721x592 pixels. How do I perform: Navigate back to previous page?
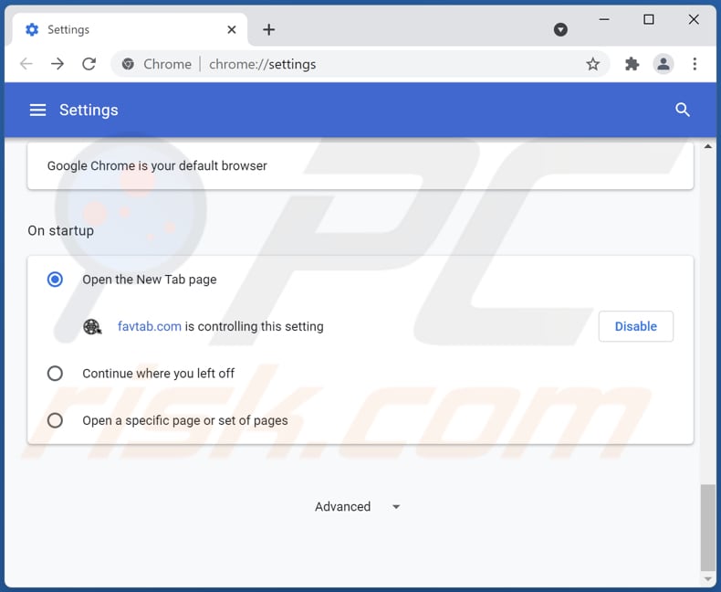(x=26, y=64)
